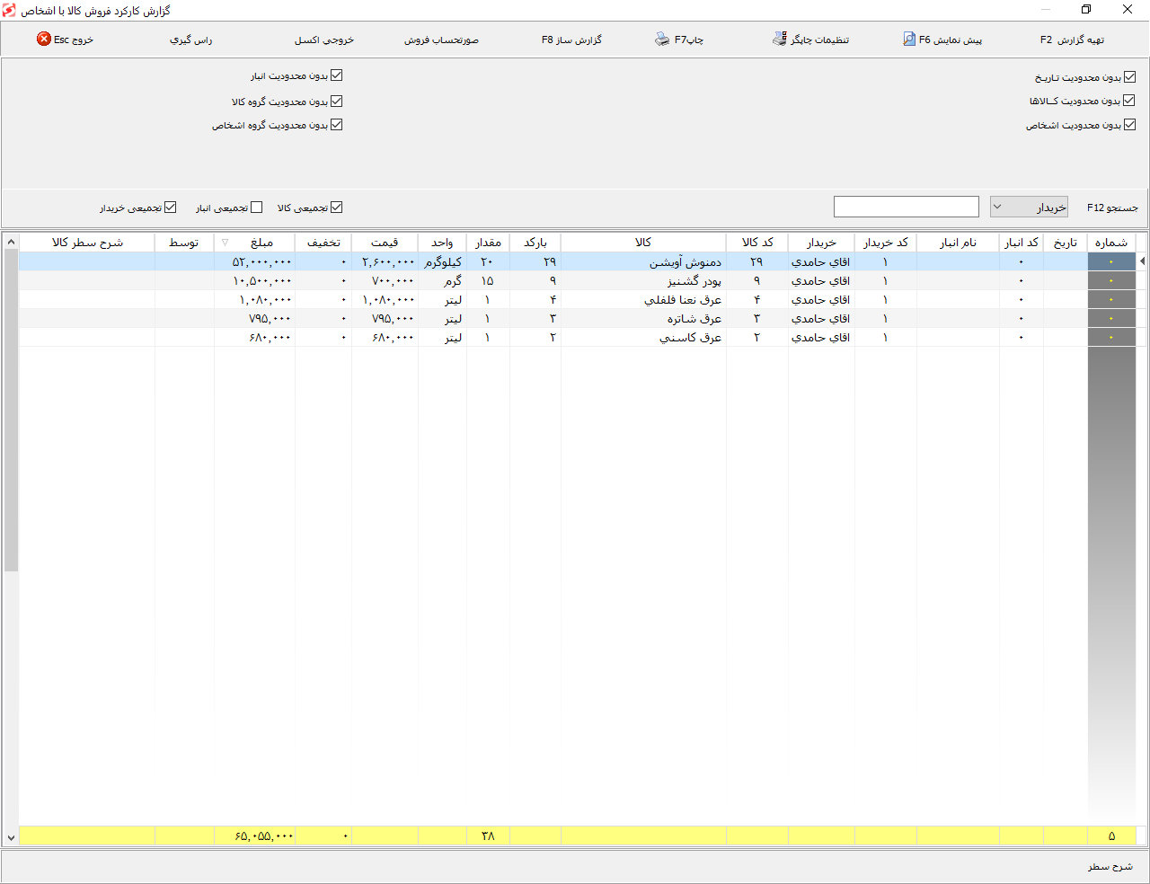Toggle بدون محدودیت کالاها checkbox

pos(1129,101)
